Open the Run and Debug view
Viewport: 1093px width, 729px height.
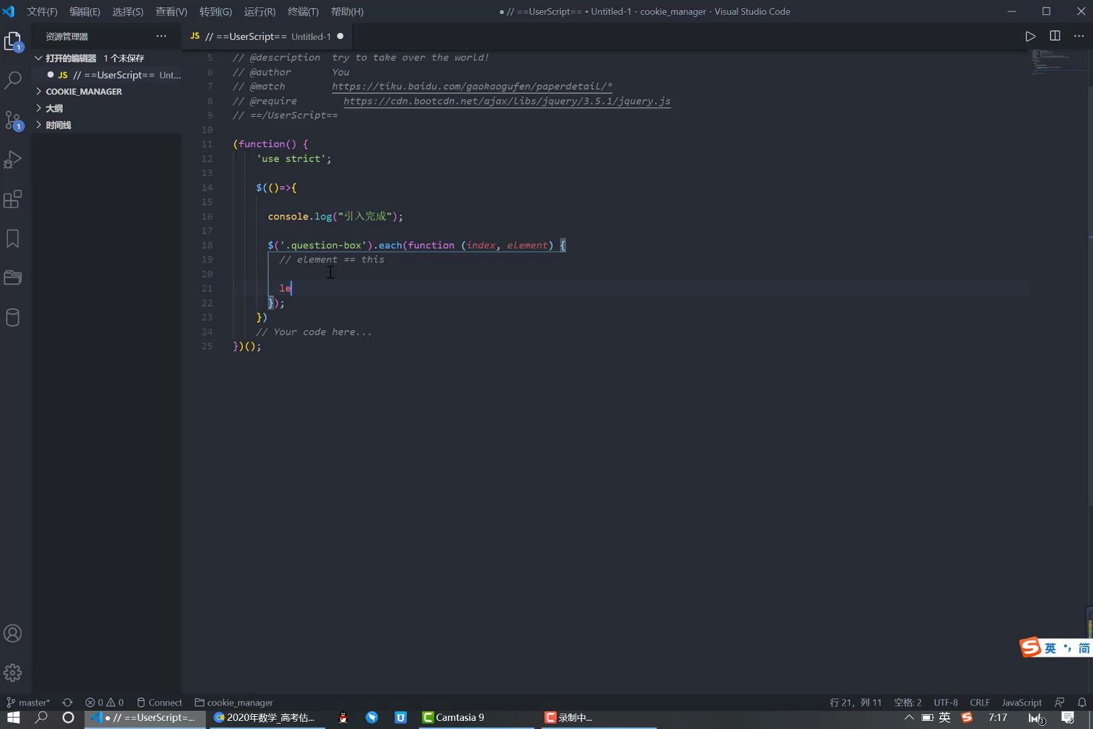[x=13, y=160]
